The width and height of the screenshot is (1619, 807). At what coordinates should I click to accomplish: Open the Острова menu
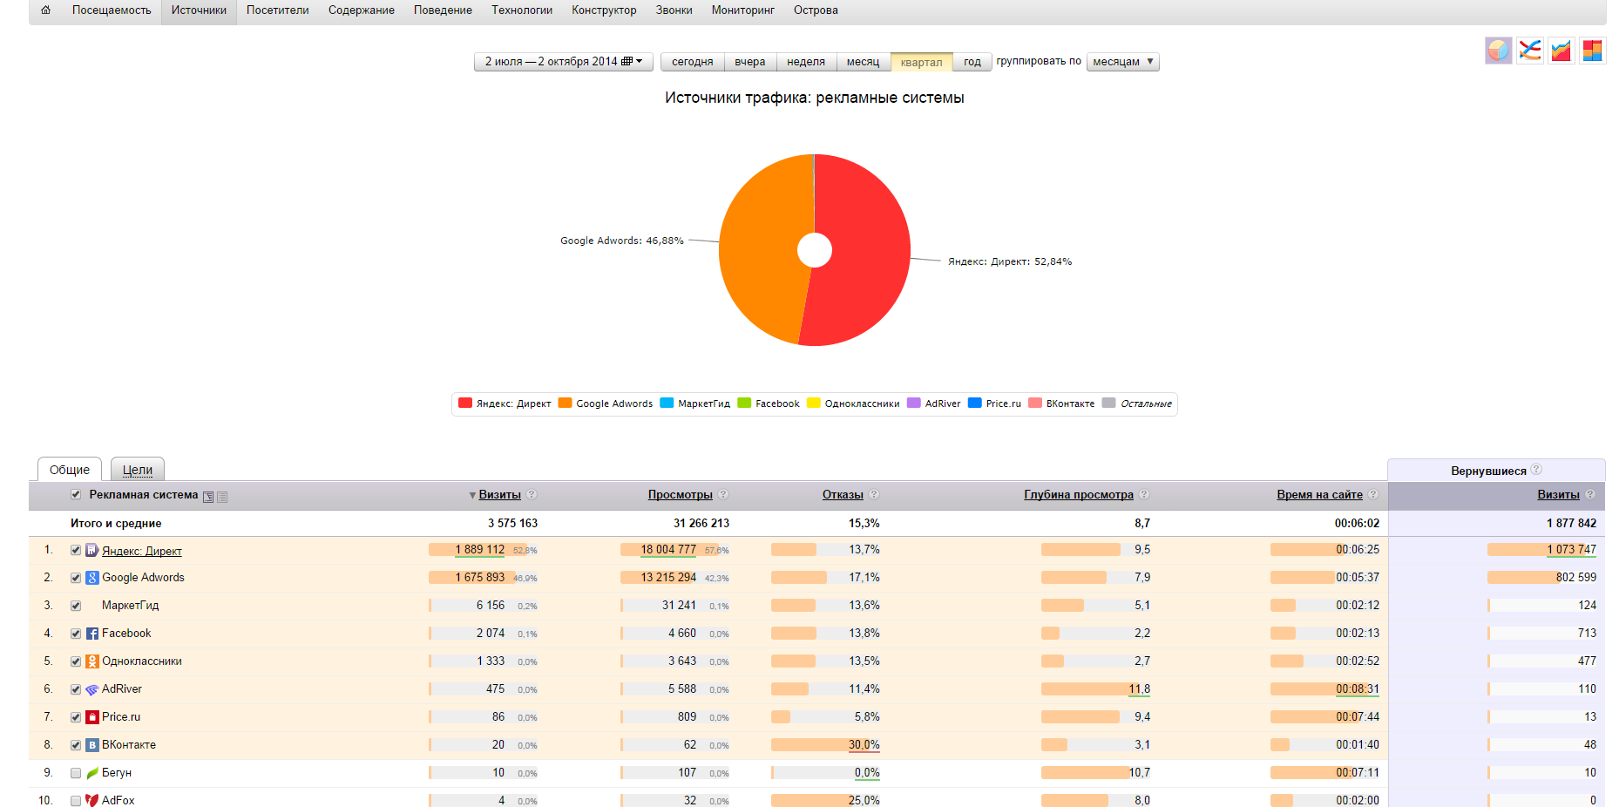coord(816,10)
